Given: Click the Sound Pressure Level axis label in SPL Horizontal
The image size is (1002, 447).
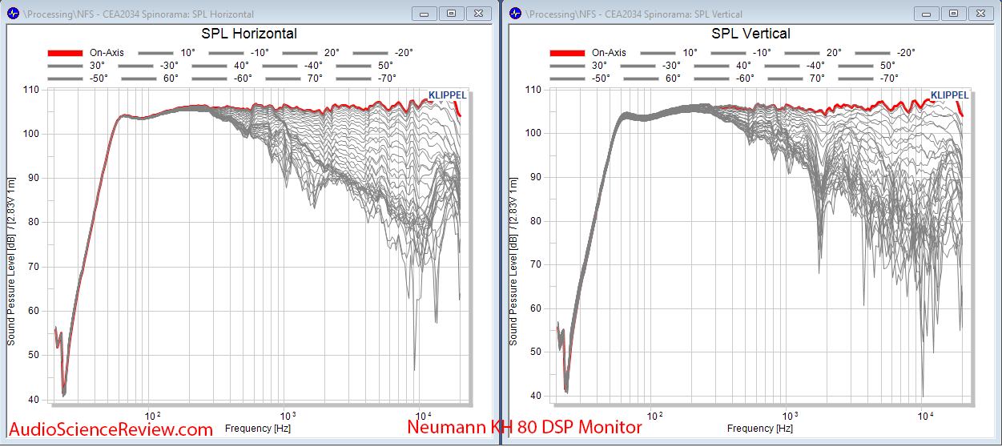Looking at the screenshot, I should [11, 261].
